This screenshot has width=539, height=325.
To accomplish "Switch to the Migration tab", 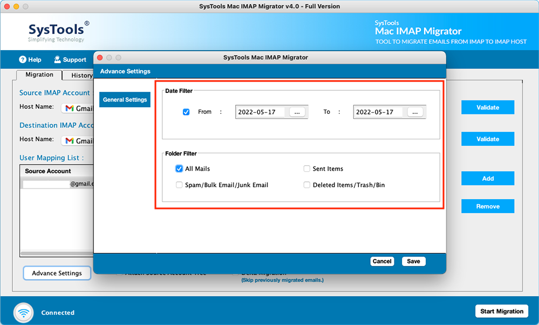I will [39, 75].
